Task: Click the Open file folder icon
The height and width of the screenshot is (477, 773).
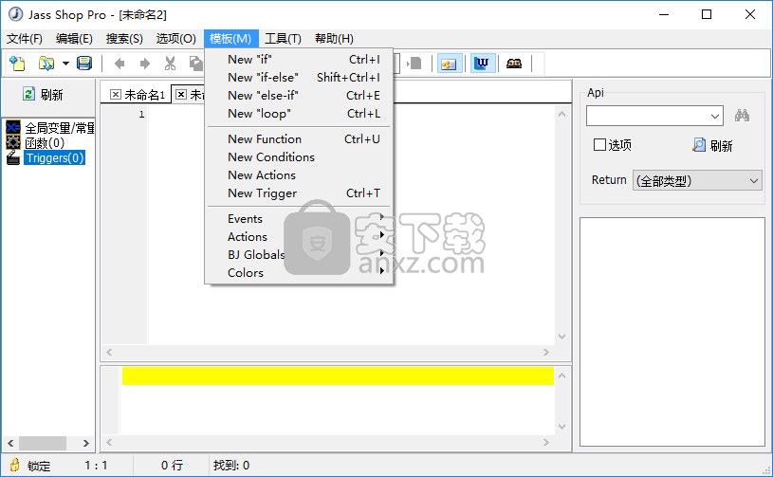Action: [46, 64]
